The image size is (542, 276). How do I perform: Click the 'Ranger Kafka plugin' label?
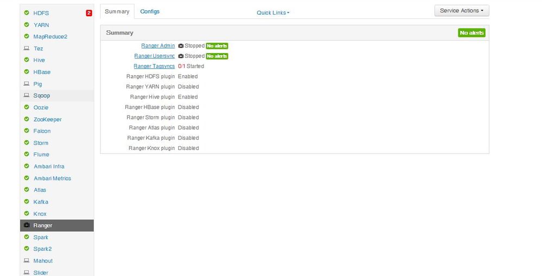[x=151, y=138]
